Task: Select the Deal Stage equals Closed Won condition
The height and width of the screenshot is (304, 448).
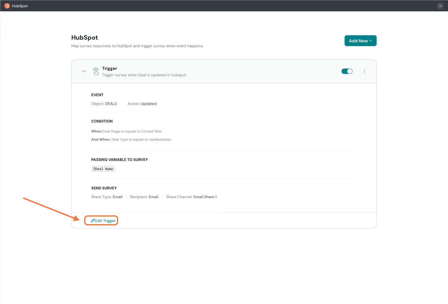Action: [x=127, y=131]
